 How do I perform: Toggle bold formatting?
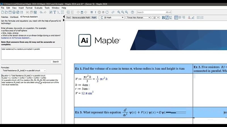(163, 17)
